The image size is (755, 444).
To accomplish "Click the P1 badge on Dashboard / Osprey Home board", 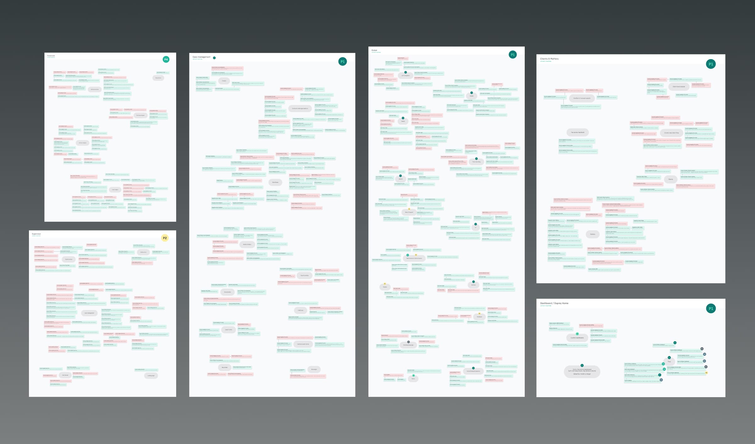I will [x=711, y=308].
